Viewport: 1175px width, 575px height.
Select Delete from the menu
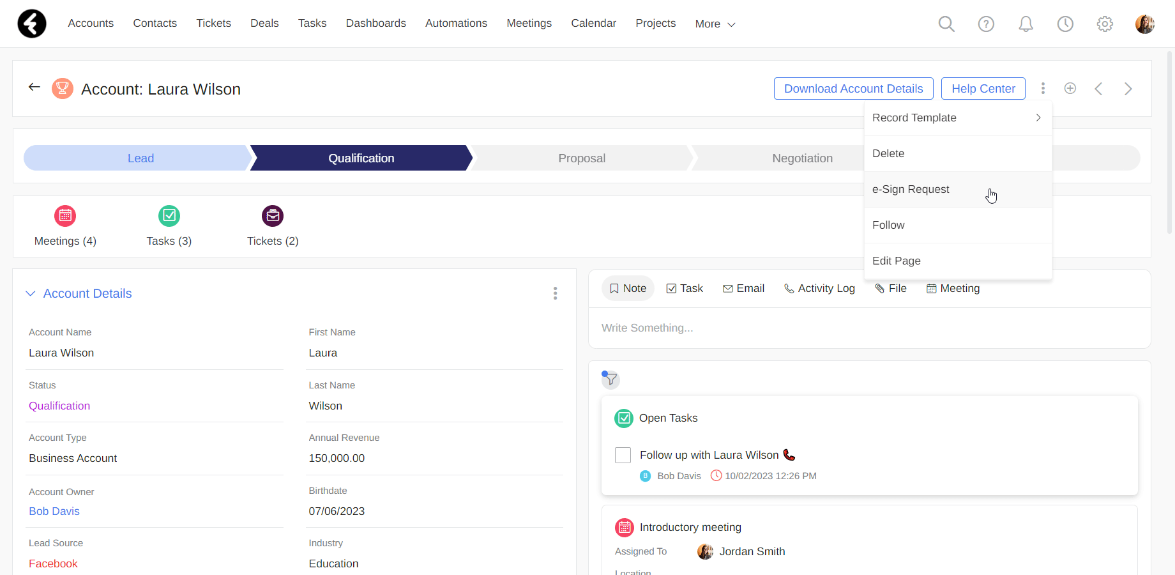[958, 153]
